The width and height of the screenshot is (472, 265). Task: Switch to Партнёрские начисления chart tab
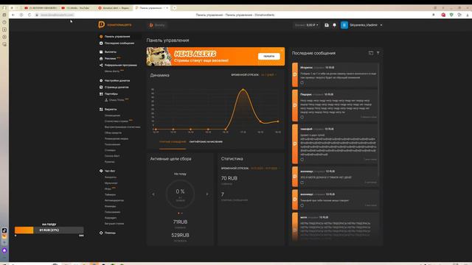coord(206,141)
